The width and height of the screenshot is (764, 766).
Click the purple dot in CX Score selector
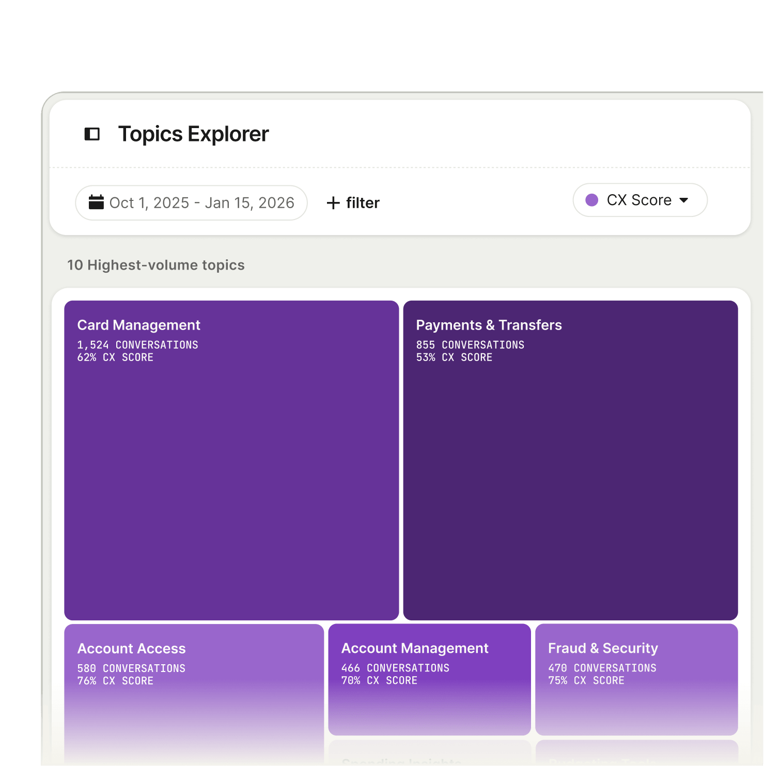593,200
